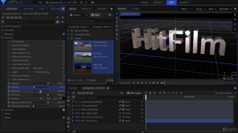Open the HISTORY panel tab

(x=102, y=9)
